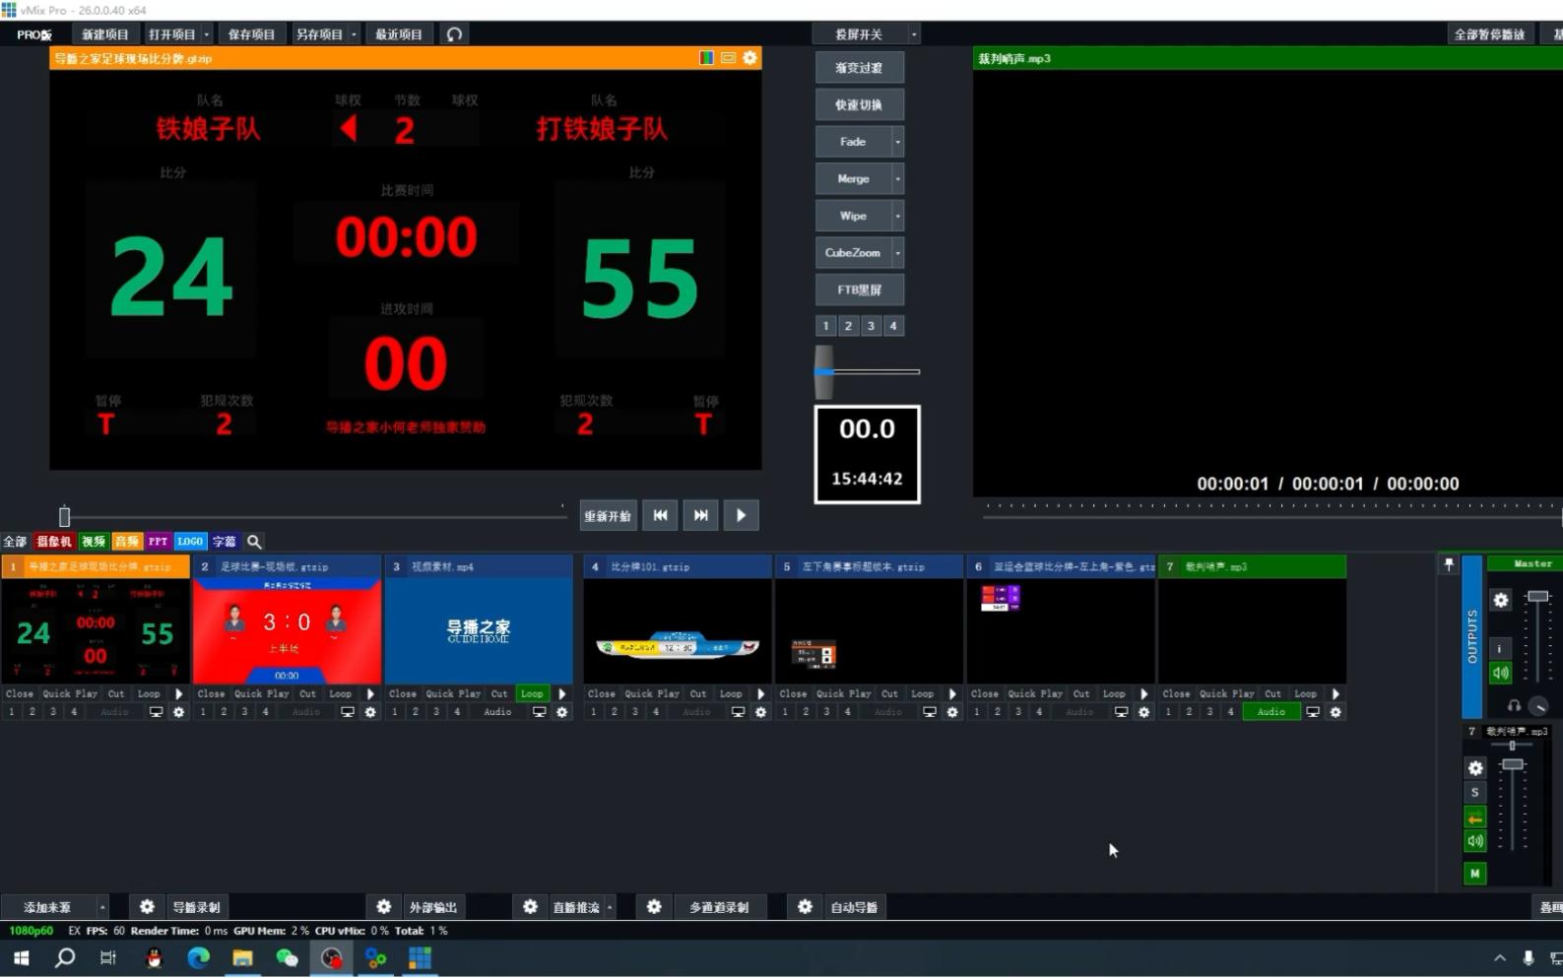
Task: Click the headphones icon in Master mixer
Action: click(1514, 706)
